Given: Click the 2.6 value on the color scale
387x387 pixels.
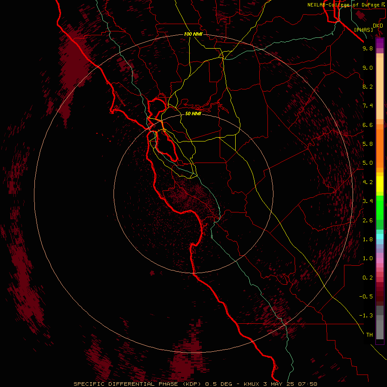Looking at the screenshot, I should (x=368, y=220).
